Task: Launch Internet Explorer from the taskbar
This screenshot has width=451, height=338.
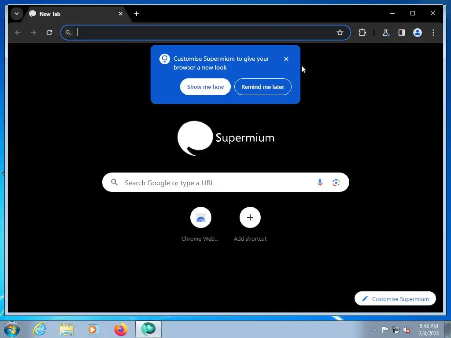Action: 39,329
